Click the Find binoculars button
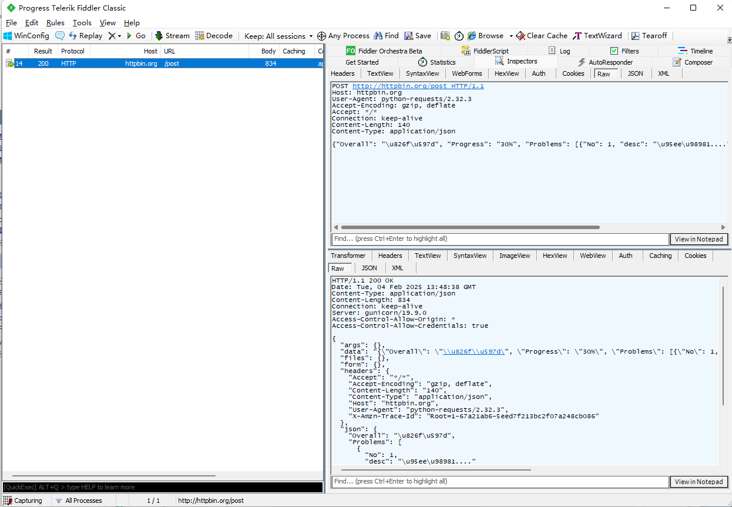 coord(386,36)
